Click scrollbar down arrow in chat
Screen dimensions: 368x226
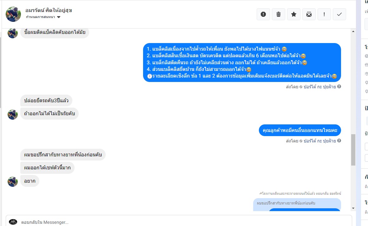[353, 208]
